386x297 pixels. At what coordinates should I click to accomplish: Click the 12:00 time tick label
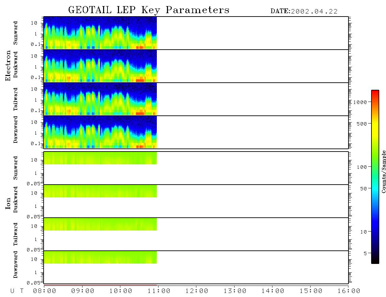tap(197, 291)
